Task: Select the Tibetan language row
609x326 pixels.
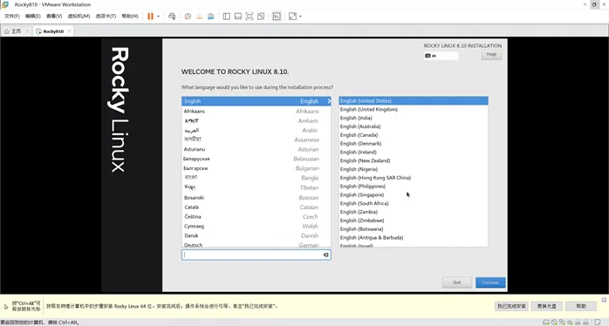Action: tap(257, 187)
